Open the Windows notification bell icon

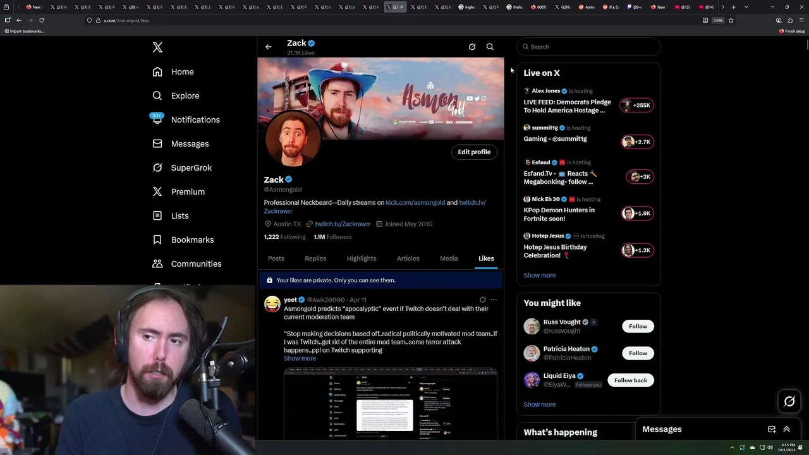[x=800, y=447]
